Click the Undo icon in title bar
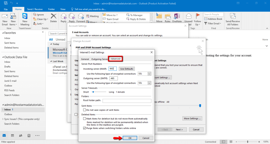Viewport: 270px width, 144px height. tap(12, 3)
